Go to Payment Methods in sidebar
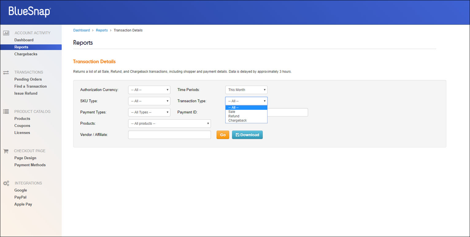 click(30, 165)
